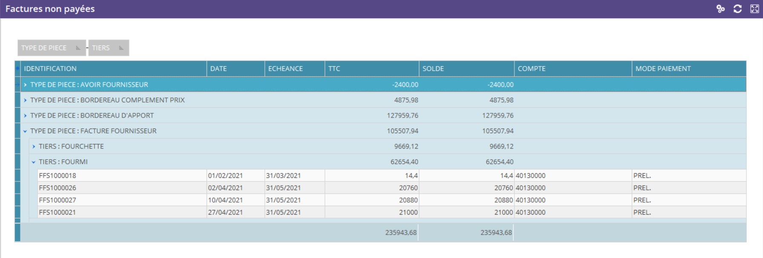The width and height of the screenshot is (763, 258).
Task: Select invoice row FFS1000027
Action: click(57, 200)
